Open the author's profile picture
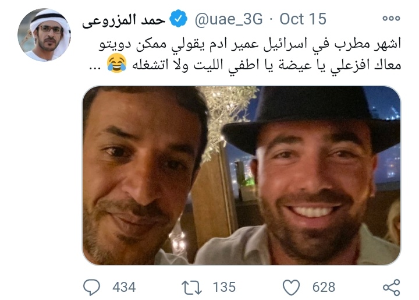The image size is (419, 300). click(x=44, y=35)
